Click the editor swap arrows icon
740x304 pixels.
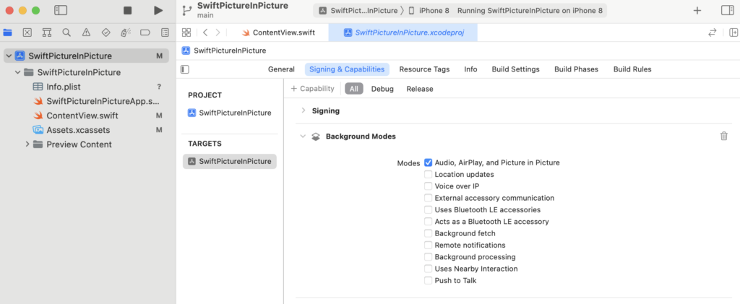click(712, 32)
